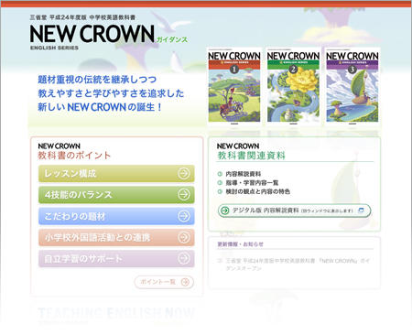Click the 題材重視の伝統を継承しつつ slogan line
The height and width of the screenshot is (335, 412).
click(97, 80)
